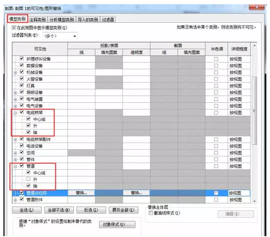Switch to the 模型类别 tab
This screenshot has width=270, height=237.
(17, 19)
